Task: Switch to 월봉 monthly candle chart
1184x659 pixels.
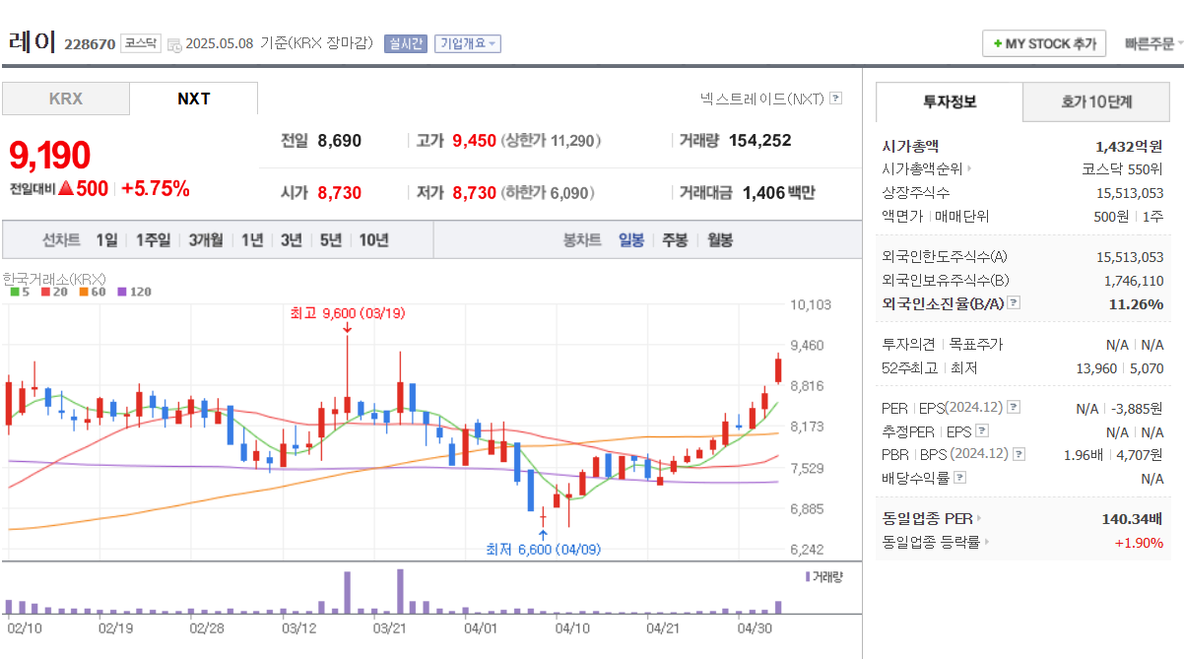Action: 720,240
